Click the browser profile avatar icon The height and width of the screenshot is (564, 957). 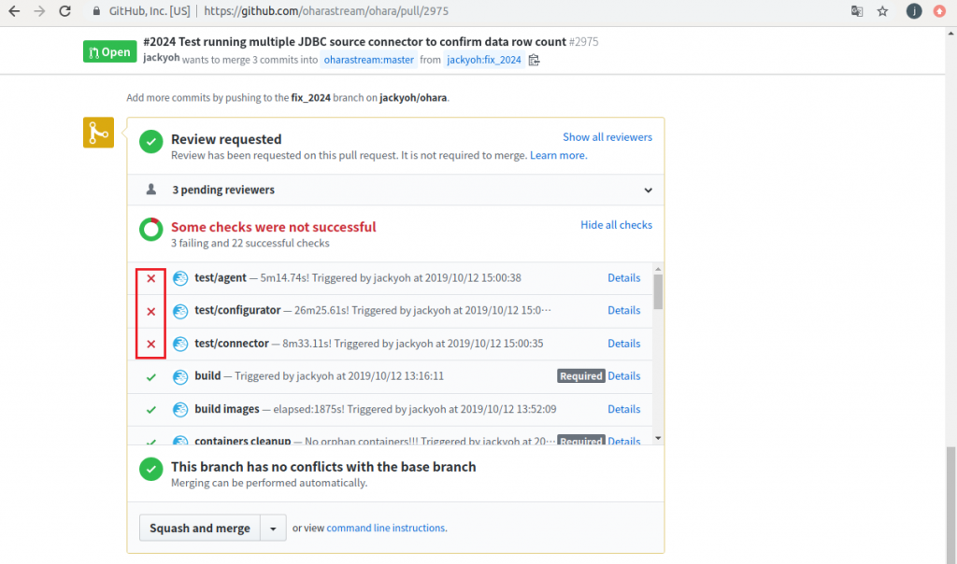point(913,12)
